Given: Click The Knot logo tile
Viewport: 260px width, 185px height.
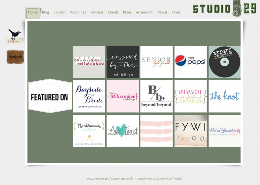Looking at the screenshot, I should 224,97.
